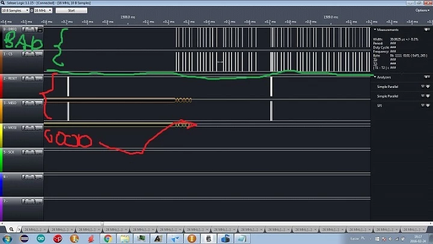Set low level trigger on channel 0 DREQ
The image size is (433, 244).
(x=40, y=30)
